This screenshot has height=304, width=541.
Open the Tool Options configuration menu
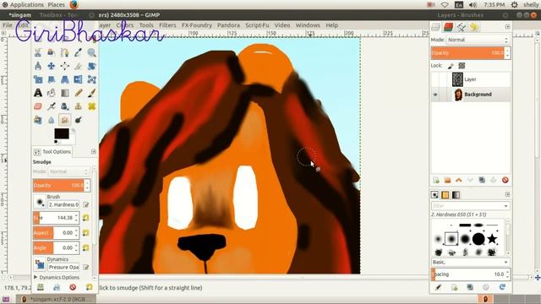94,152
